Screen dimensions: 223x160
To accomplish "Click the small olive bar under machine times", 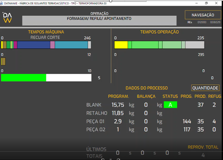I will (3, 61).
